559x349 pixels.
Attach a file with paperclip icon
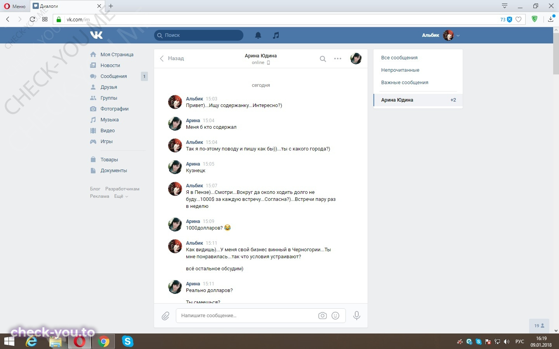[x=165, y=316]
